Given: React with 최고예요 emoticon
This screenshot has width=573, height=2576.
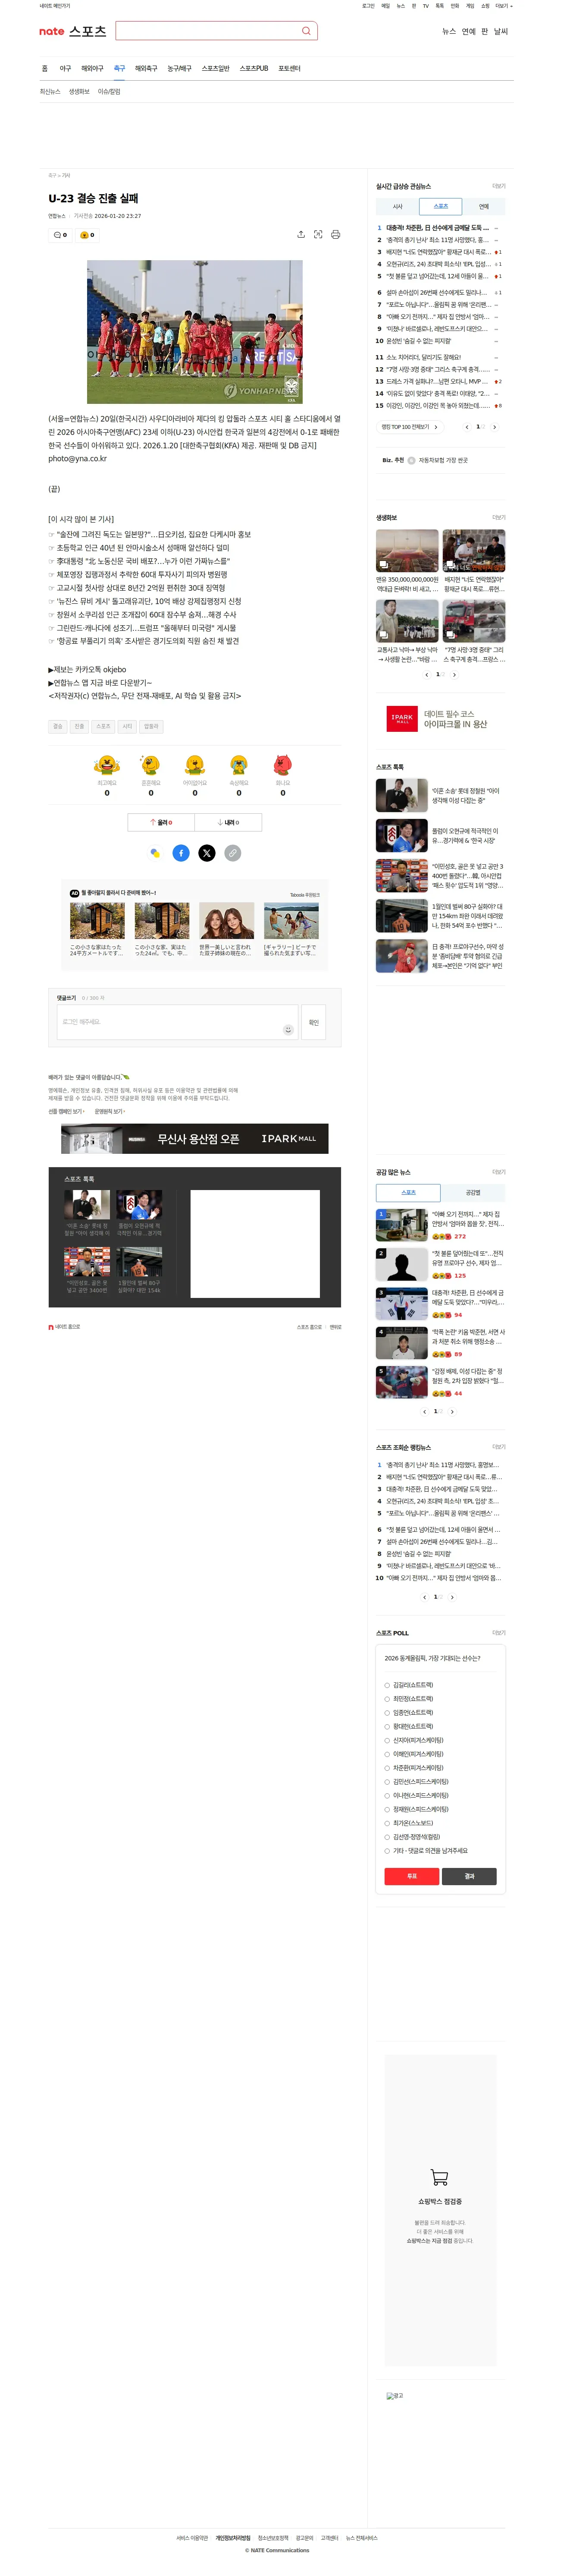Looking at the screenshot, I should pos(107,765).
